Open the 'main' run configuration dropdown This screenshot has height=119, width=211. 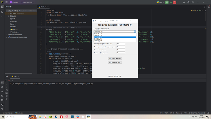pyautogui.click(x=160, y=2)
